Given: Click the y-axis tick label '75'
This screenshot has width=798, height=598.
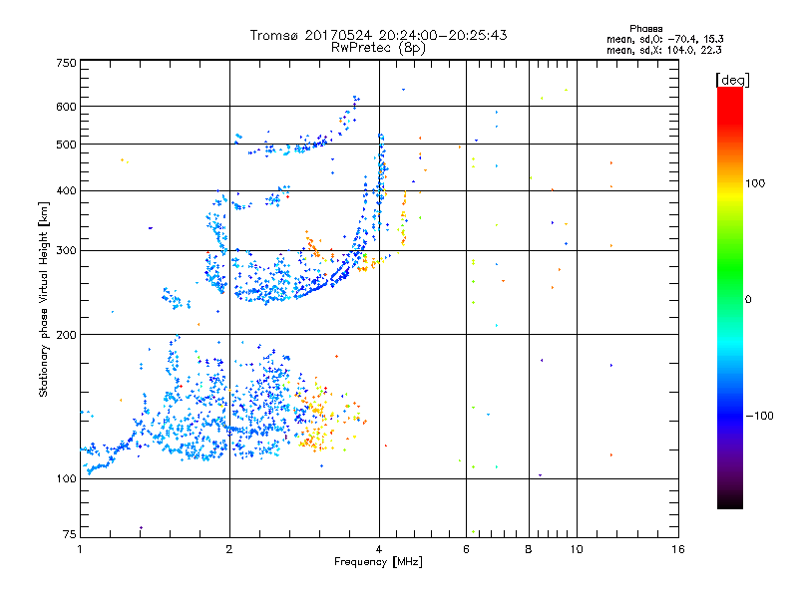Looking at the screenshot, I should pyautogui.click(x=70, y=534).
